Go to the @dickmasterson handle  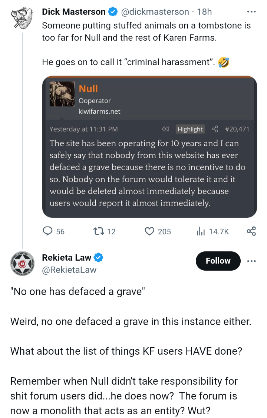155,12
